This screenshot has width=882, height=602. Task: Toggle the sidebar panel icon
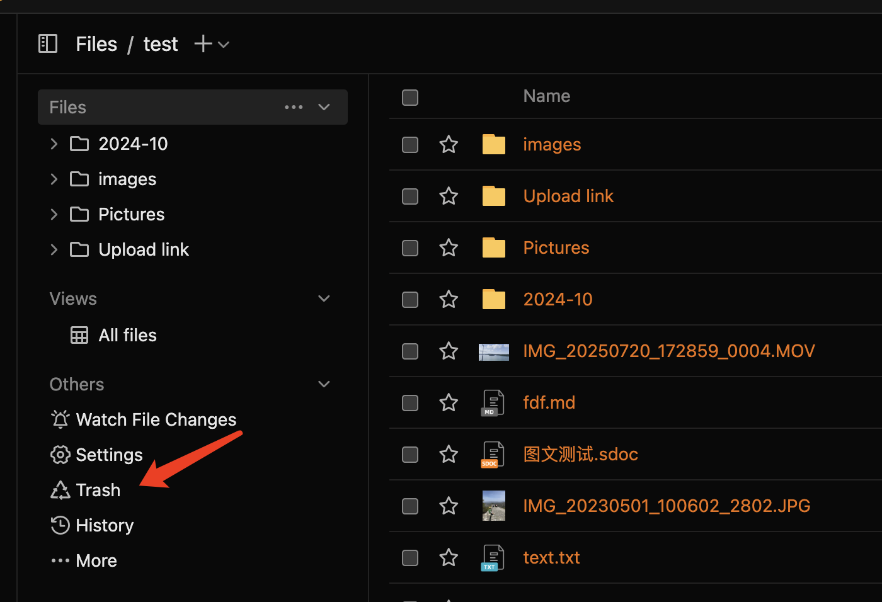pyautogui.click(x=48, y=44)
